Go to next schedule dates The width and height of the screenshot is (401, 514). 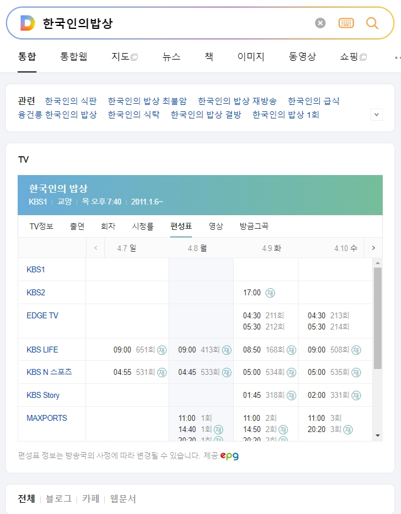pyautogui.click(x=373, y=248)
